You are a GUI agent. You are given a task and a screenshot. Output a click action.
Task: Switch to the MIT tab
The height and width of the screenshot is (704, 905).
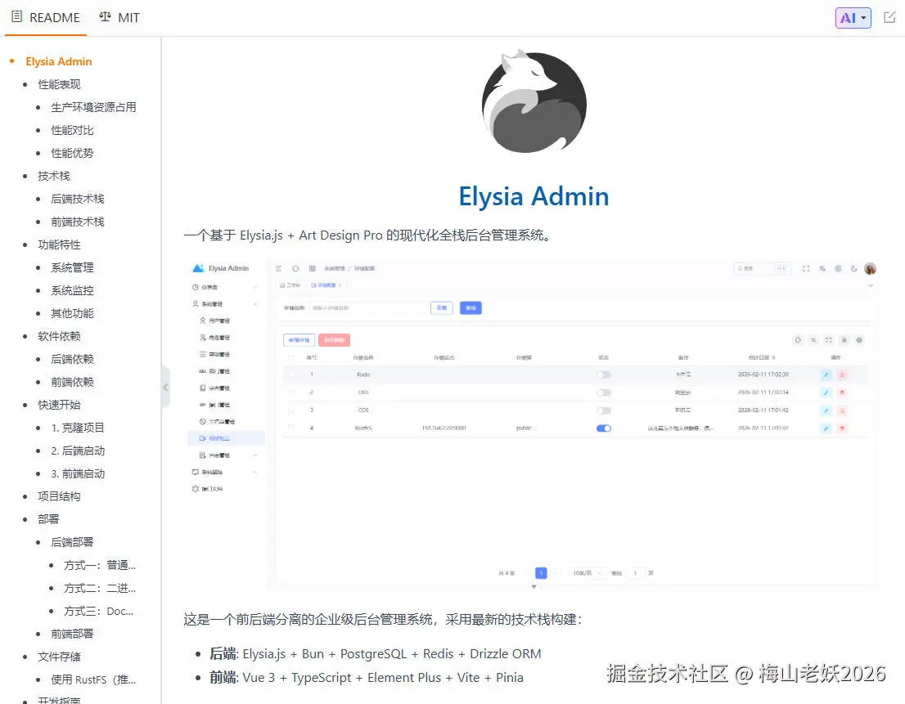point(119,18)
